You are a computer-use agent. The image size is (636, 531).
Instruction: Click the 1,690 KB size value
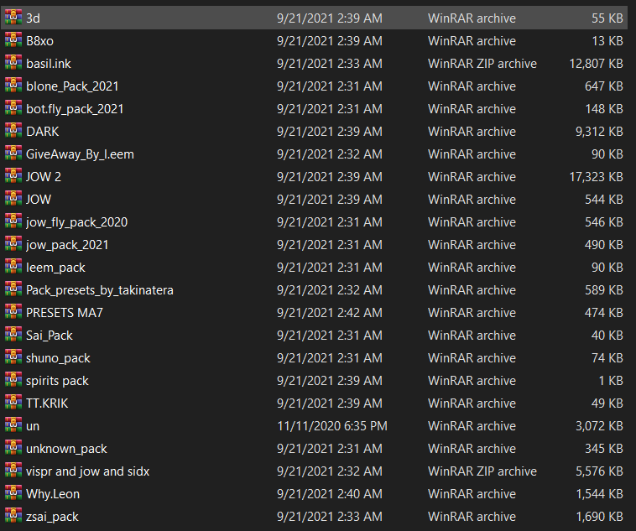click(x=599, y=517)
